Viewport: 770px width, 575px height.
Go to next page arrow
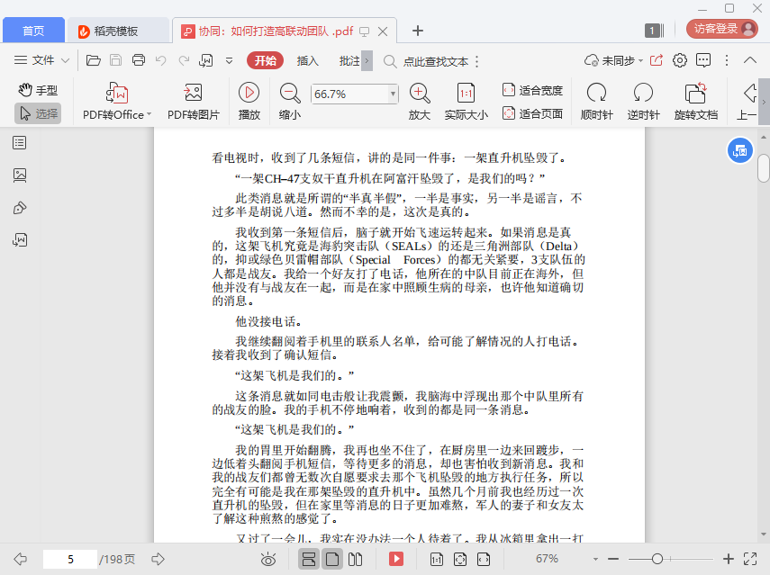(x=159, y=559)
